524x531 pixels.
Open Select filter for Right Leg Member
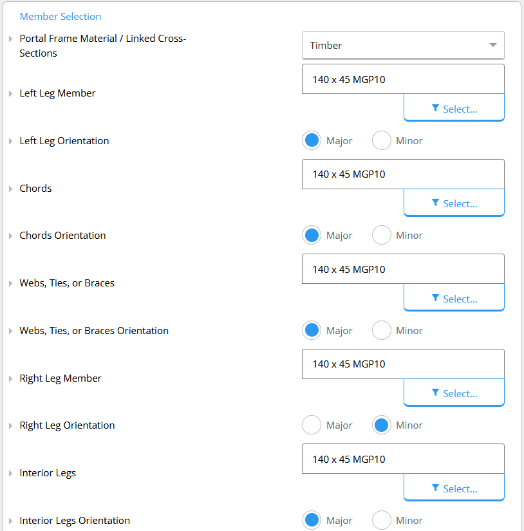pos(454,393)
